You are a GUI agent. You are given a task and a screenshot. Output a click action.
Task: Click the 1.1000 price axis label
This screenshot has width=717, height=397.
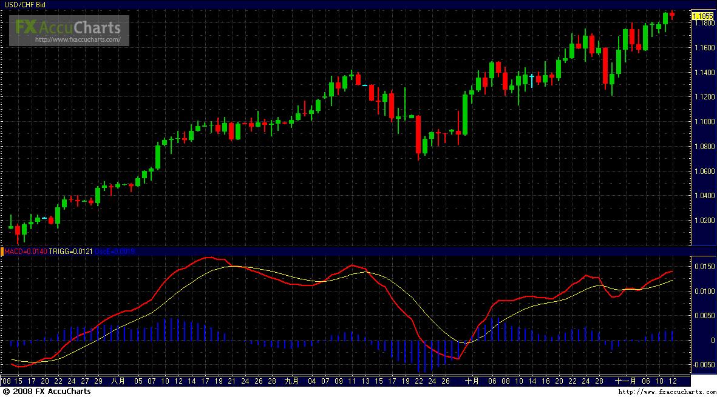704,121
